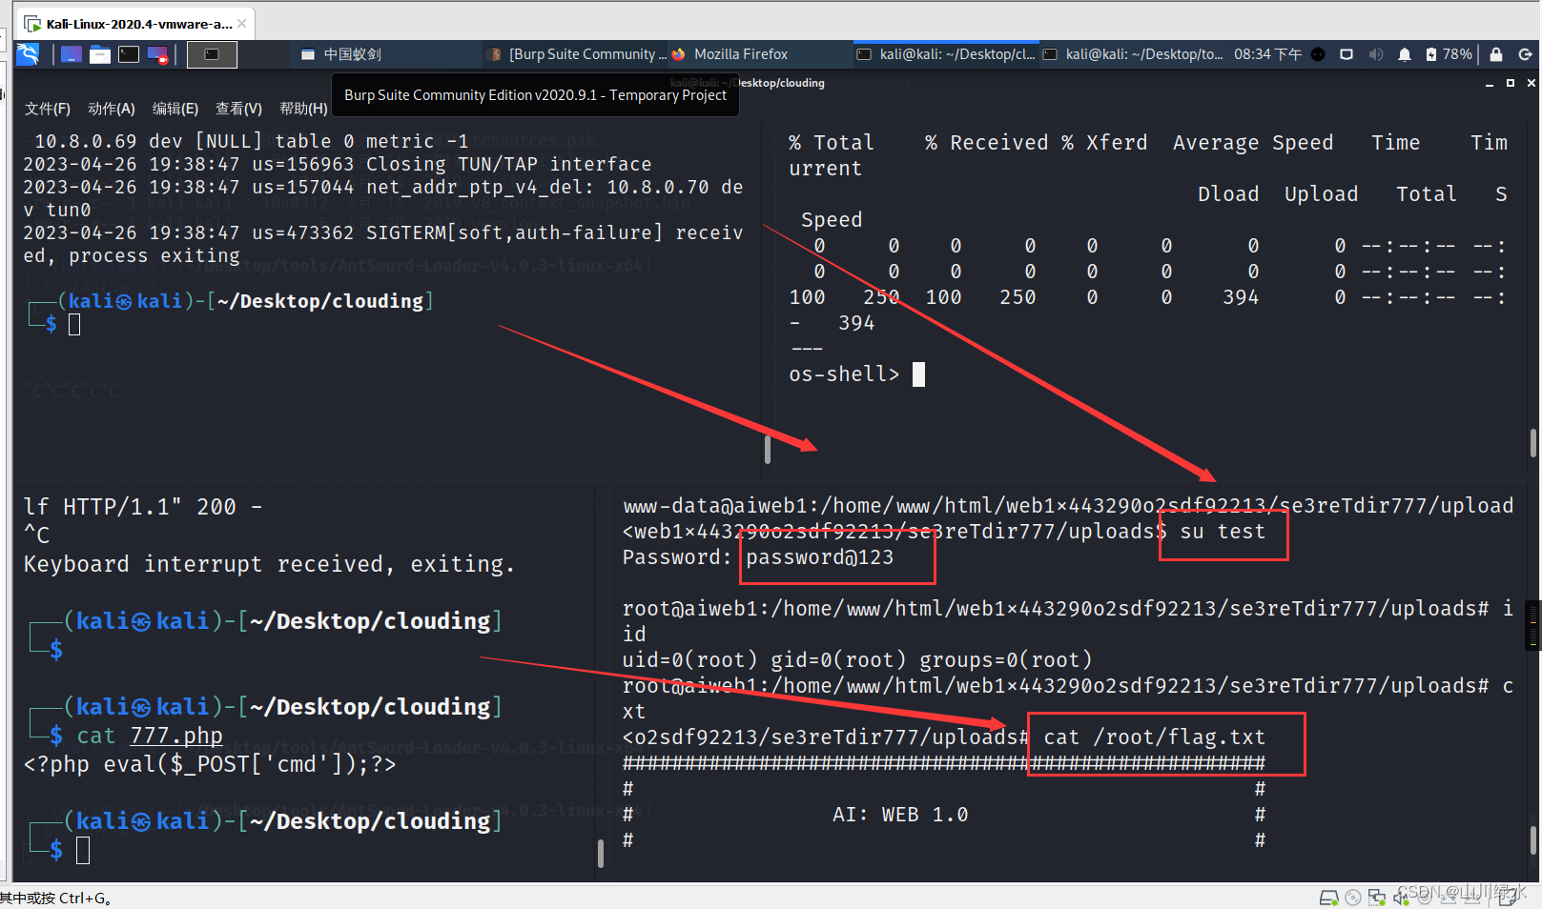Click the 'Closing TUN/TAP interface' log line

click(x=338, y=164)
